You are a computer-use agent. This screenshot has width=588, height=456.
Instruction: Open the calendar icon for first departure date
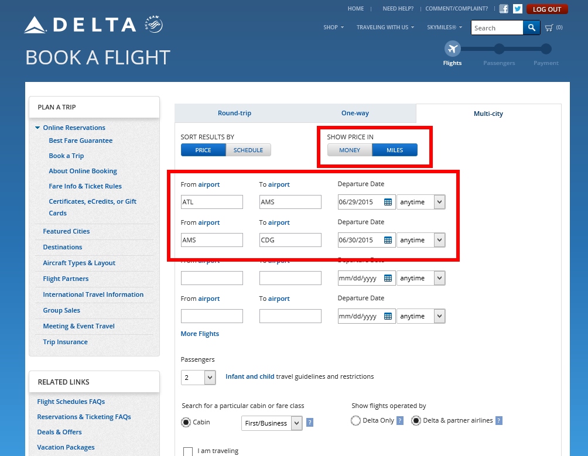coord(387,201)
